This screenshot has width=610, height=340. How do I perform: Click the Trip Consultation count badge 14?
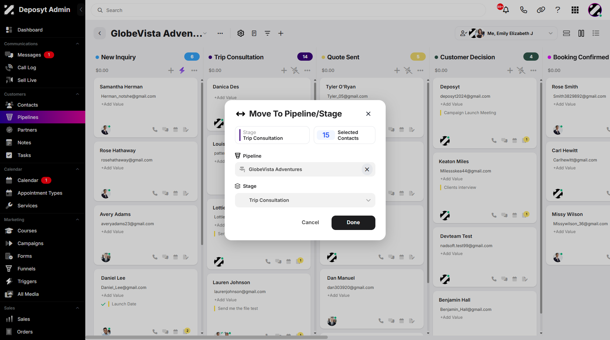click(x=305, y=57)
